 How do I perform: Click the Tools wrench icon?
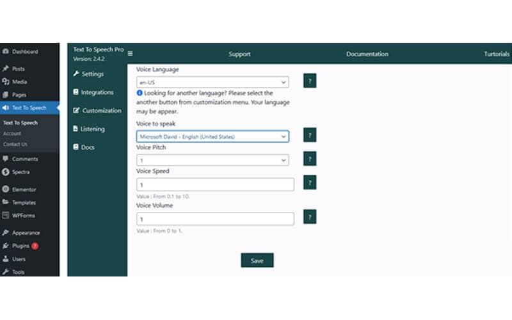tap(6, 271)
